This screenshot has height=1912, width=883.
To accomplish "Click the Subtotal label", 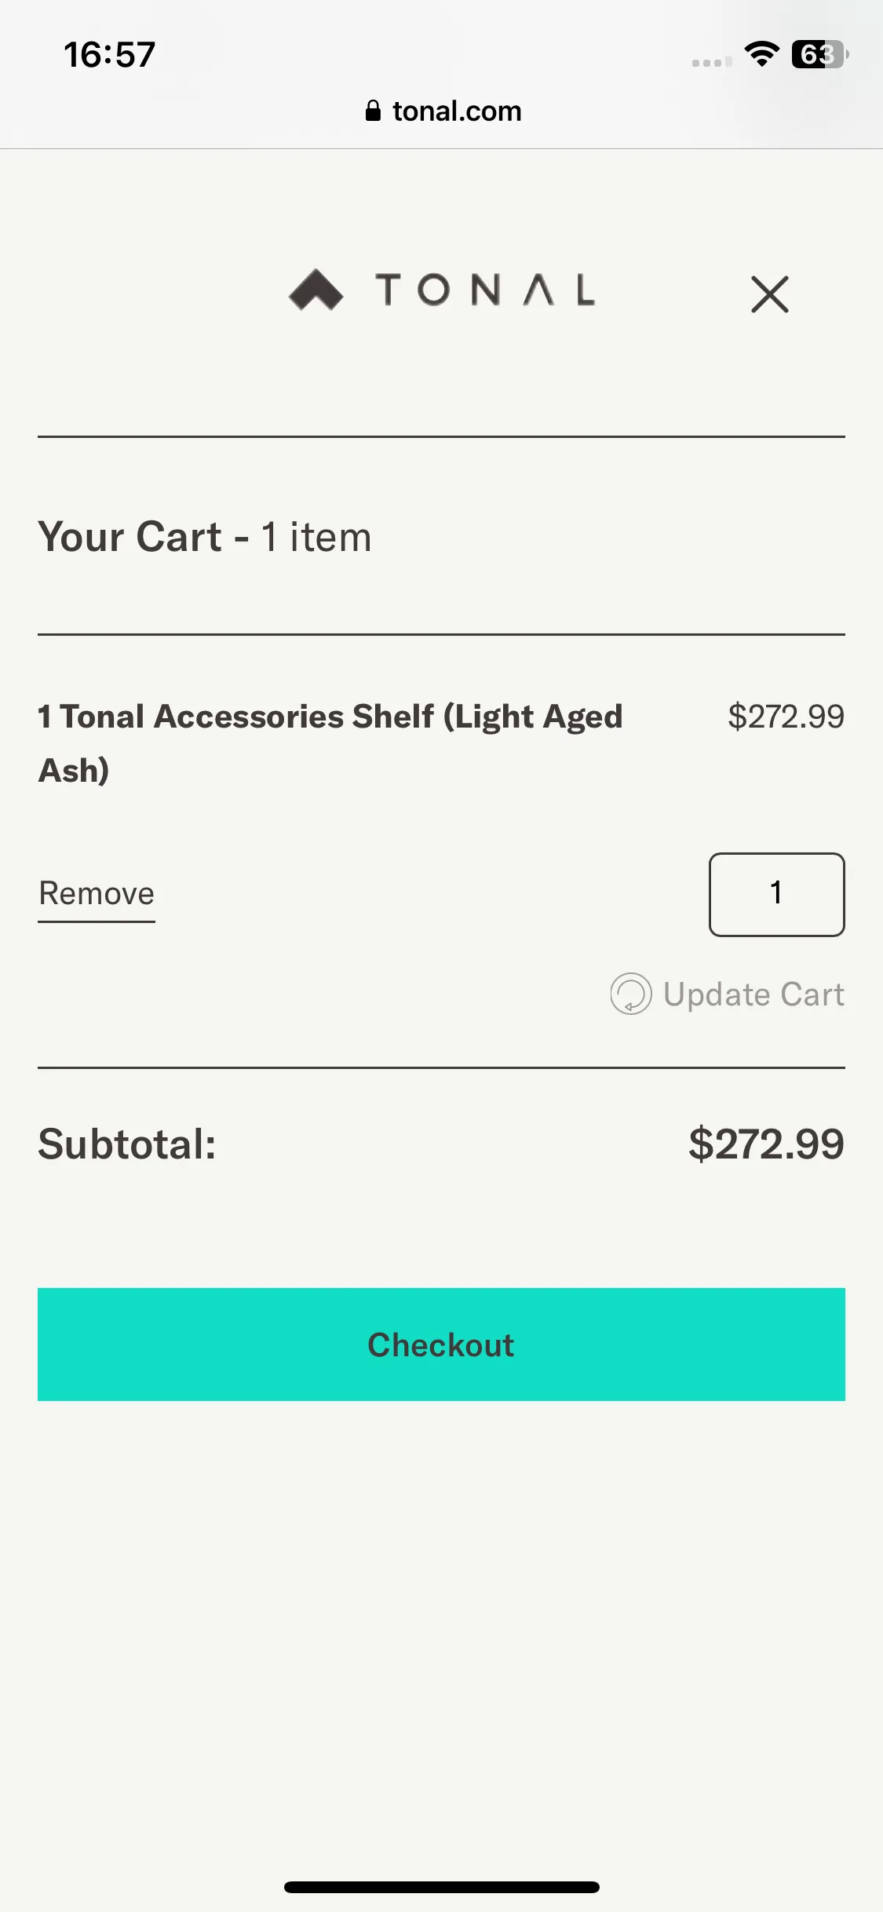I will click(x=127, y=1144).
